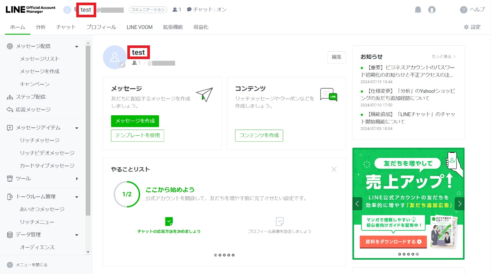
Task: Select third やることリスト carousel dot
Action: tap(224, 255)
